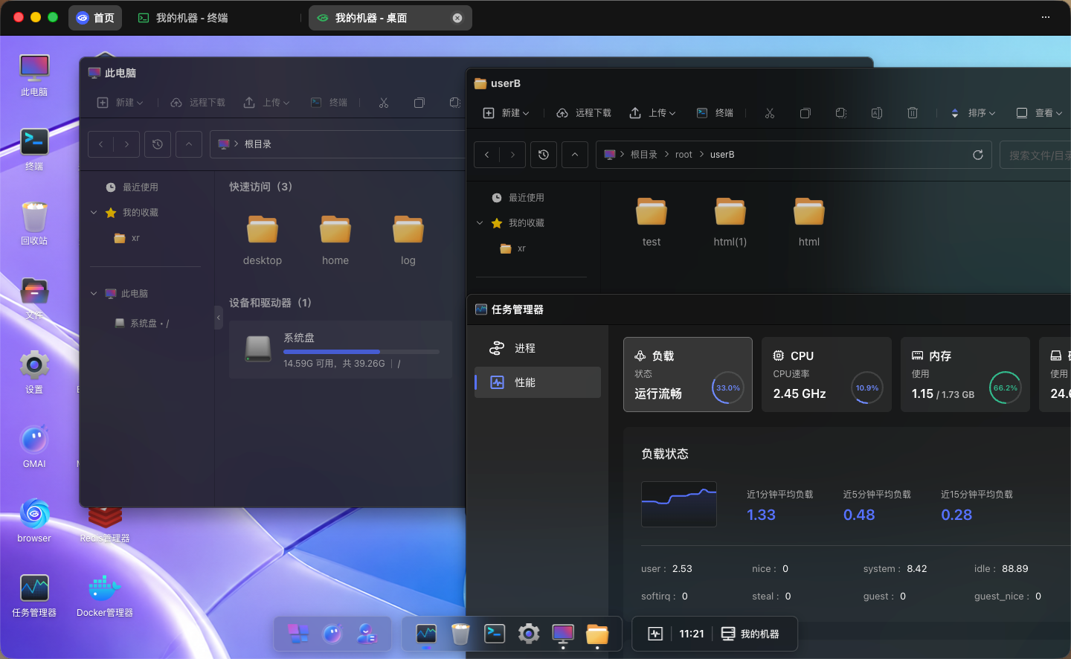This screenshot has height=659, width=1071.
Task: Open file folder icon in dock
Action: coord(597,634)
